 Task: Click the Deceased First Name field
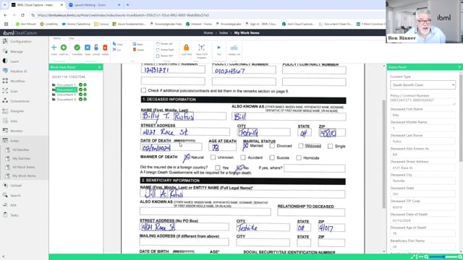click(422, 115)
